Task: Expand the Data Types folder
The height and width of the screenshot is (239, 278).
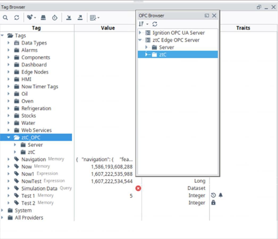Action: coord(8,43)
